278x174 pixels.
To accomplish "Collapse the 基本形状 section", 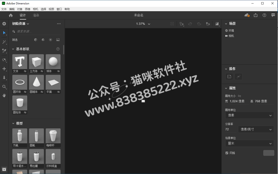I will (13, 49).
